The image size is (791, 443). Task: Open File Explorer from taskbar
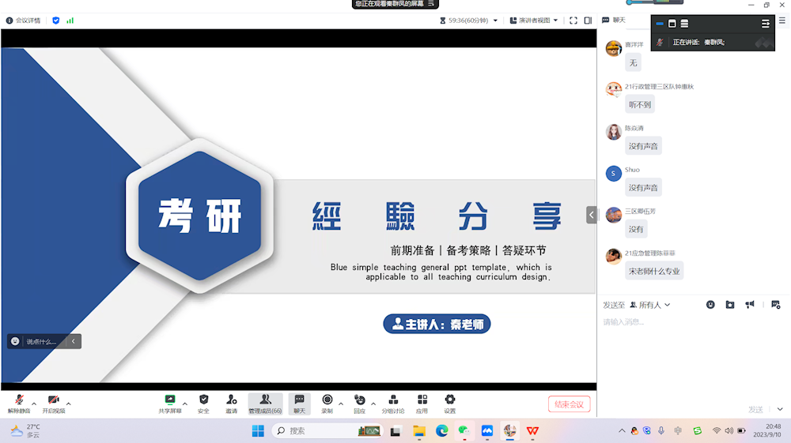tap(418, 431)
